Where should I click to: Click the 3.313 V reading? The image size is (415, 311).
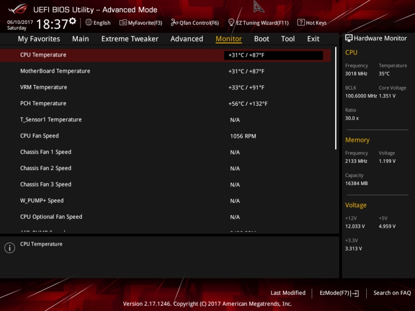[x=353, y=249]
